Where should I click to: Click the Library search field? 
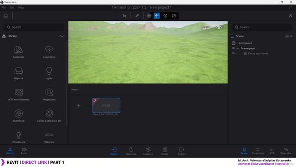(x=34, y=27)
